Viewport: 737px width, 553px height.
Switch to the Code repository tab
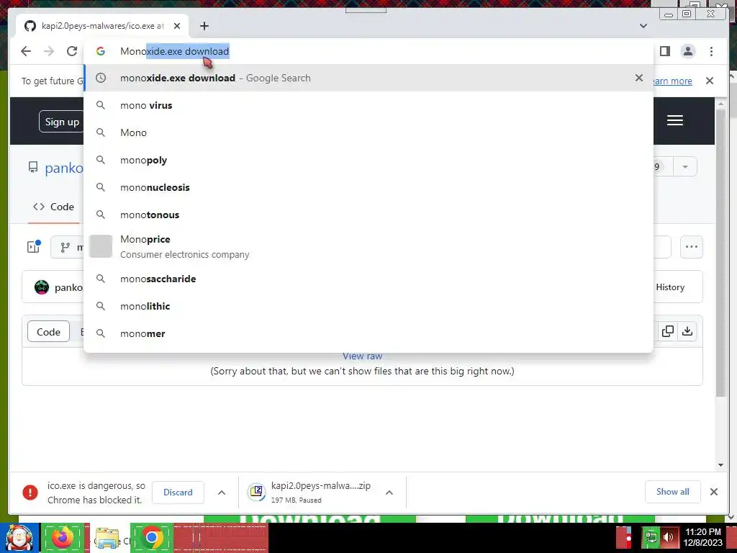pos(53,207)
